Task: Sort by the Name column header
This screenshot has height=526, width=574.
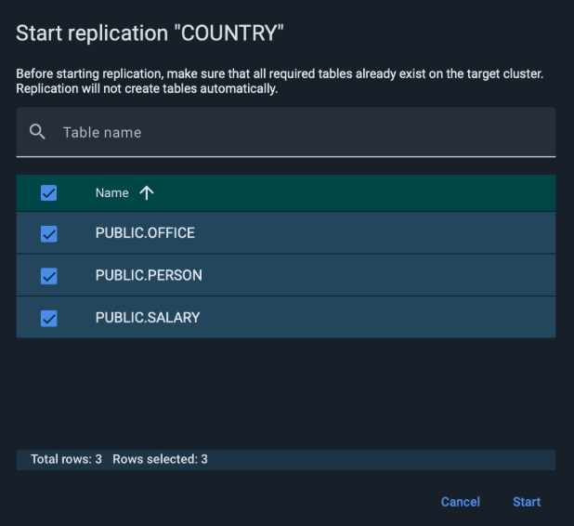Action: (x=112, y=193)
